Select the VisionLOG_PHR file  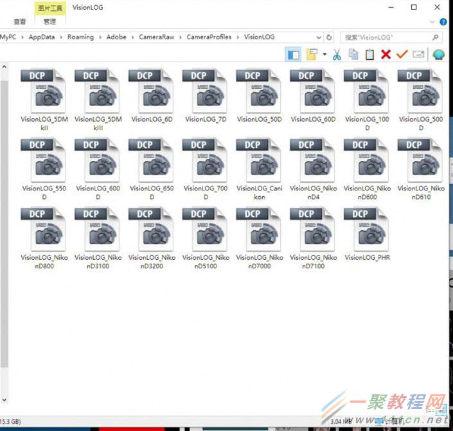pyautogui.click(x=367, y=234)
